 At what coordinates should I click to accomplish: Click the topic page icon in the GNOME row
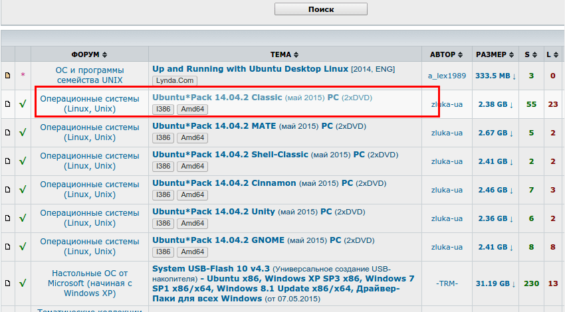(7, 246)
